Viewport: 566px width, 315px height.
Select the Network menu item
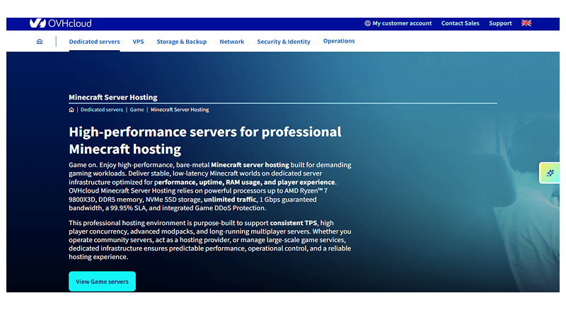[x=232, y=42]
